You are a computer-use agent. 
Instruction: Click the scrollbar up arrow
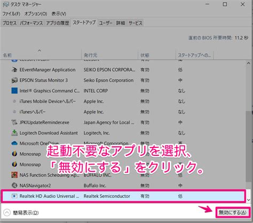click(249, 63)
